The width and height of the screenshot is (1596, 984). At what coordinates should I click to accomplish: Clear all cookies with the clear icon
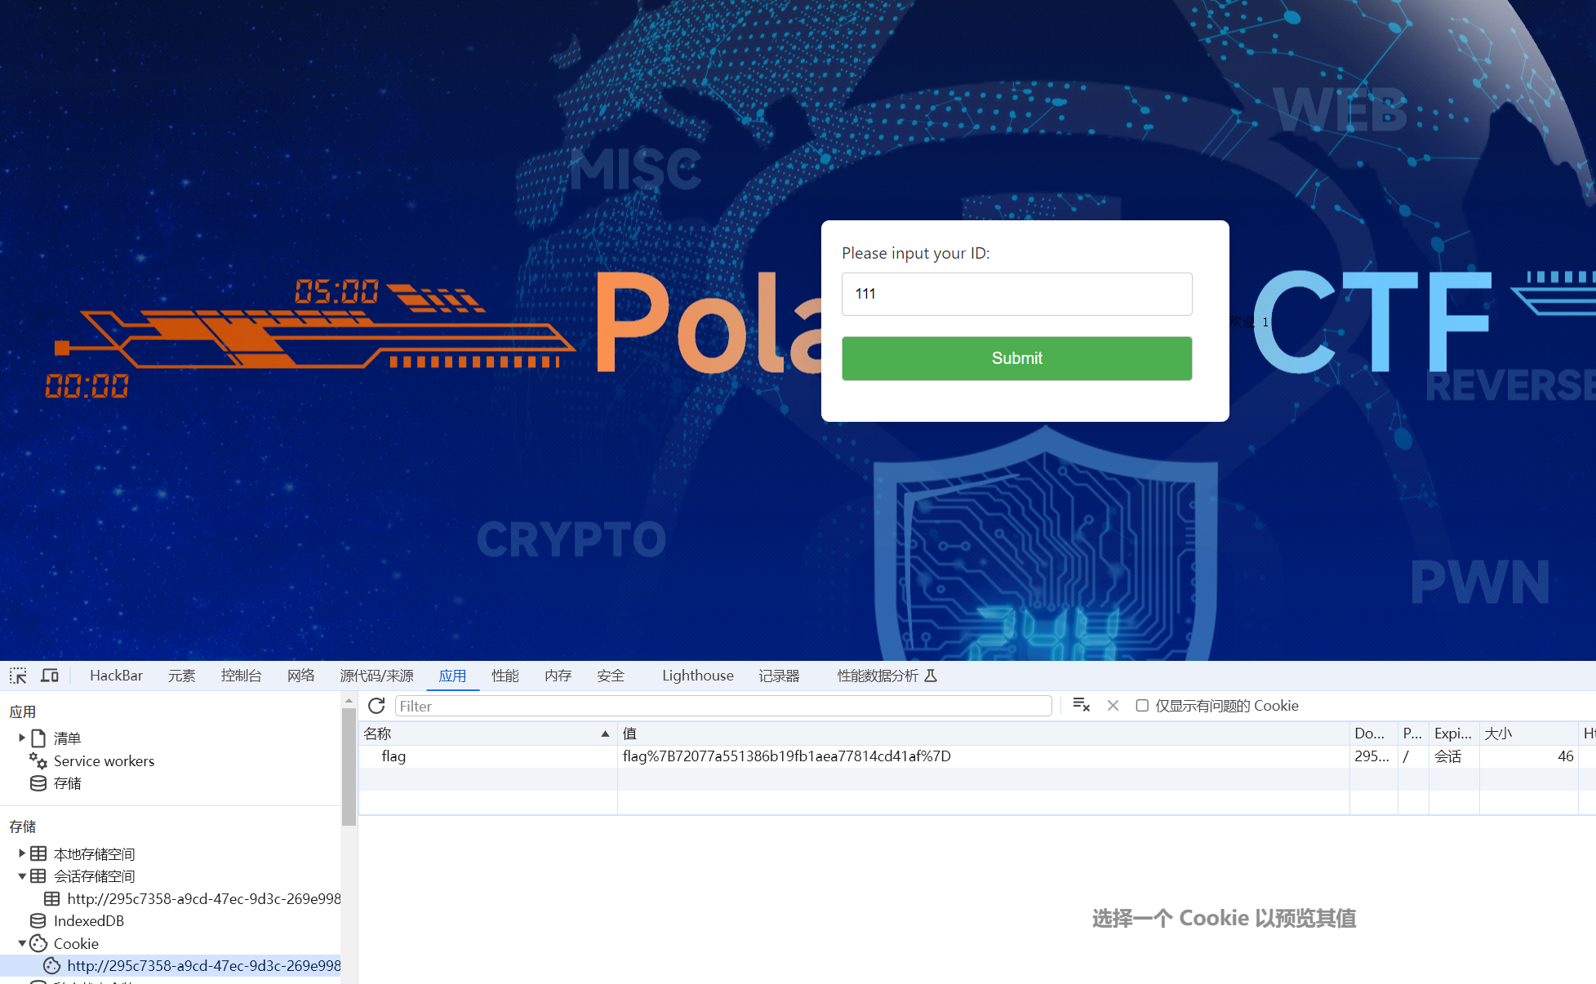[x=1081, y=705]
